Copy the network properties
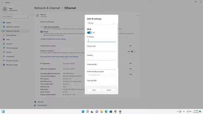The image size is (203, 114). point(130,74)
